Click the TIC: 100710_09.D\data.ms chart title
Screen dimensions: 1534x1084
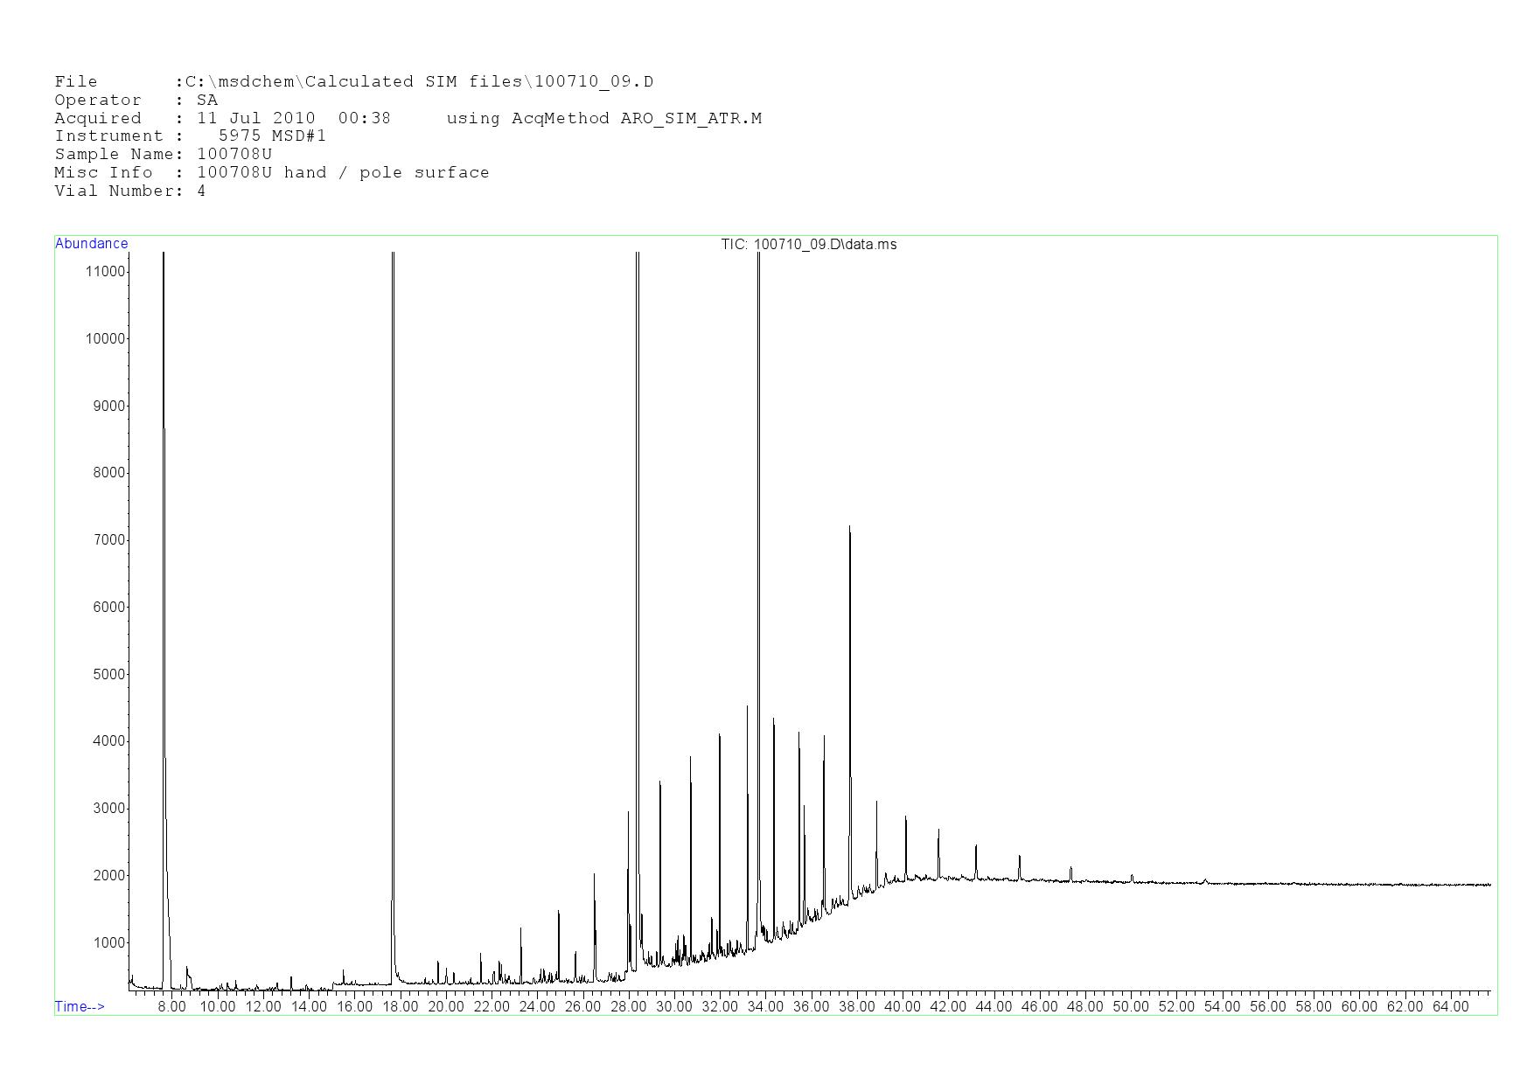[808, 245]
